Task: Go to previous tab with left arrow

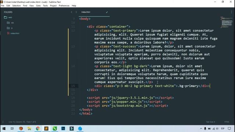Action: [72, 12]
